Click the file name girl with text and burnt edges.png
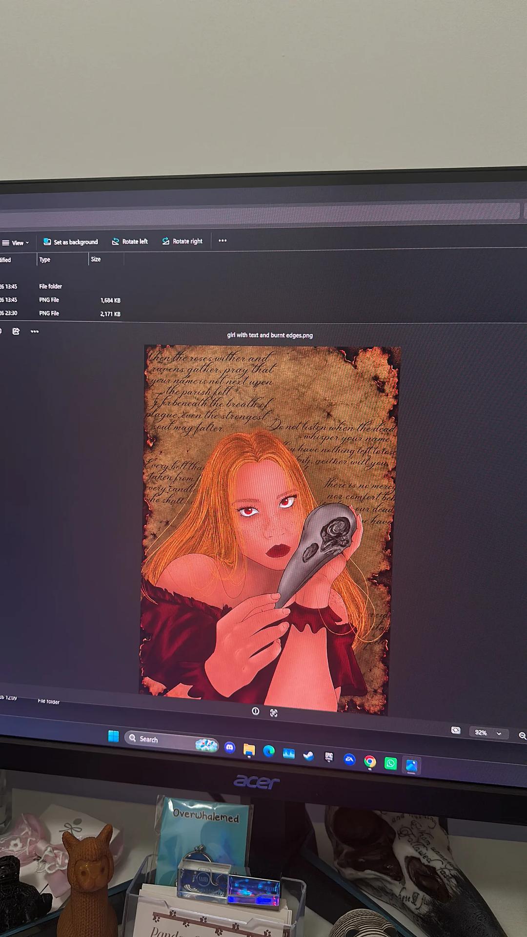 pyautogui.click(x=270, y=335)
